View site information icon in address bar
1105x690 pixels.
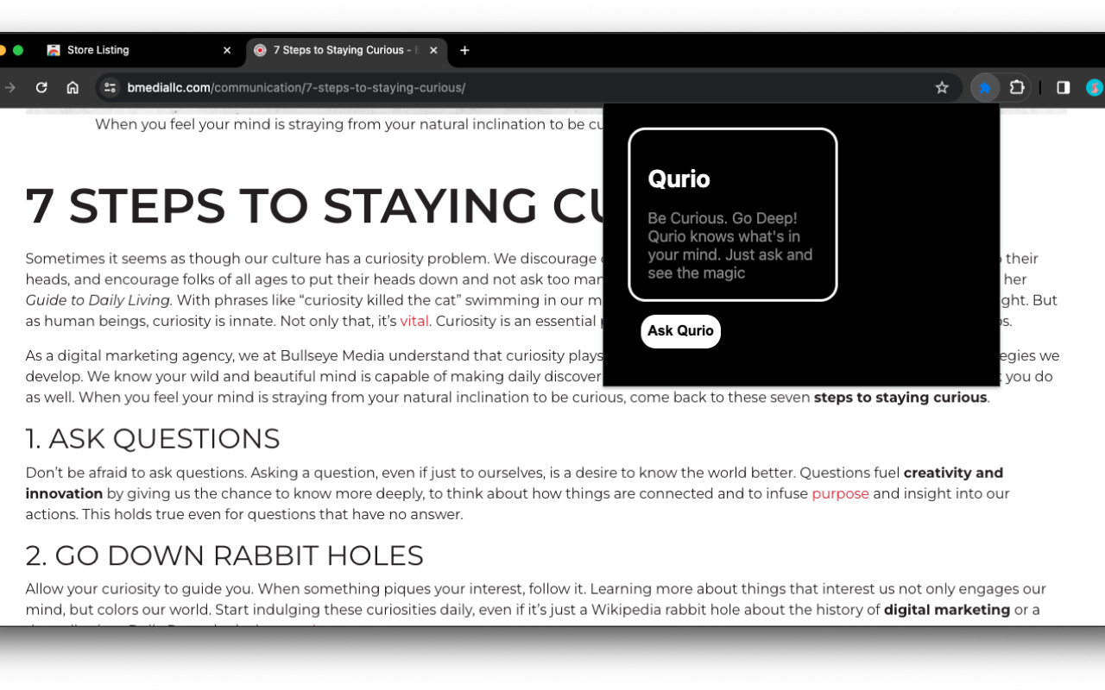tap(110, 87)
